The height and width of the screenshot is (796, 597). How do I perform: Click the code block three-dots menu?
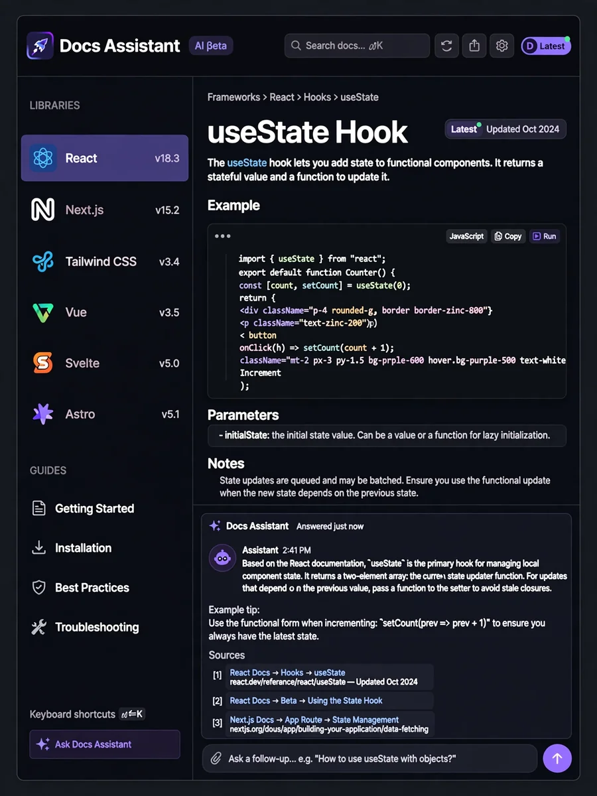(223, 236)
